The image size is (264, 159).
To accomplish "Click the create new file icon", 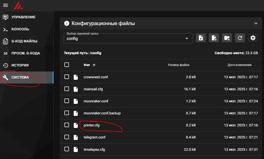I will pos(214,38).
